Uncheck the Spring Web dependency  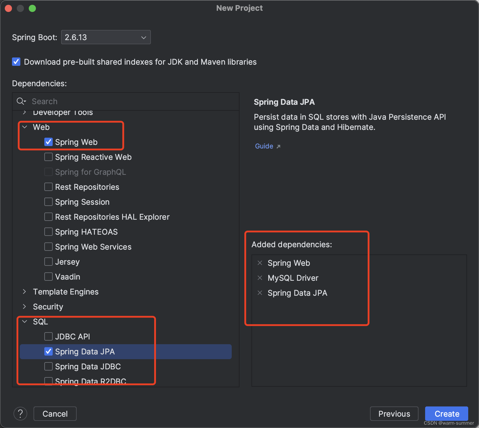(48, 142)
